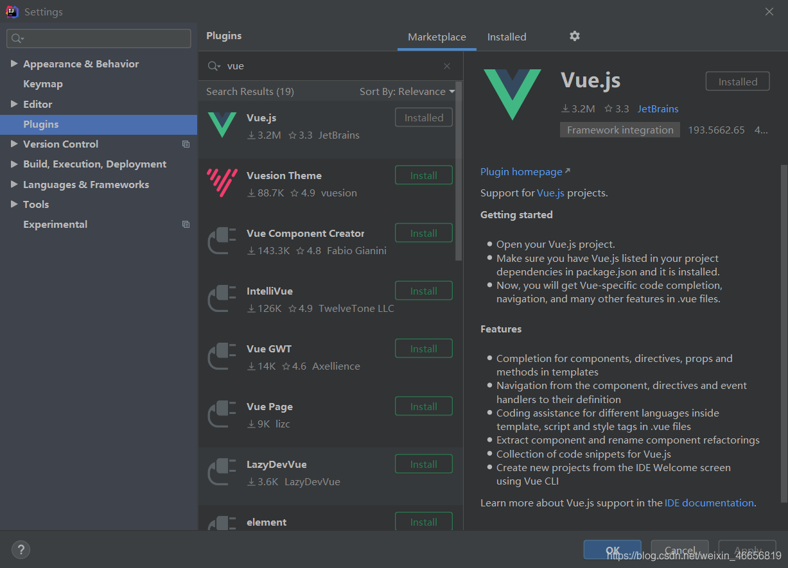
Task: Click the Vuesion Theme plugin logo
Action: (222, 182)
